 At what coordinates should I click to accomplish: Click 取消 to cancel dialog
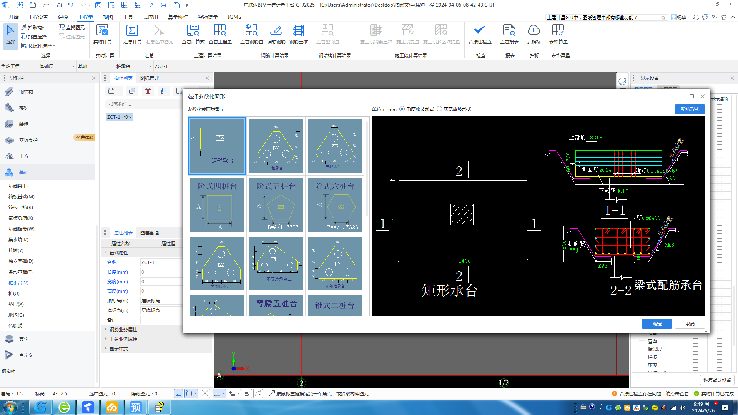pyautogui.click(x=690, y=324)
